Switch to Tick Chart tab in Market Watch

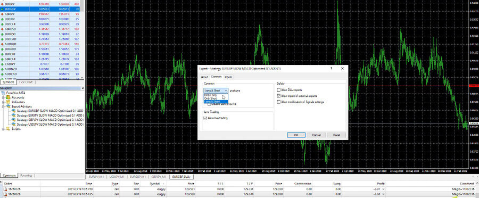coord(26,82)
